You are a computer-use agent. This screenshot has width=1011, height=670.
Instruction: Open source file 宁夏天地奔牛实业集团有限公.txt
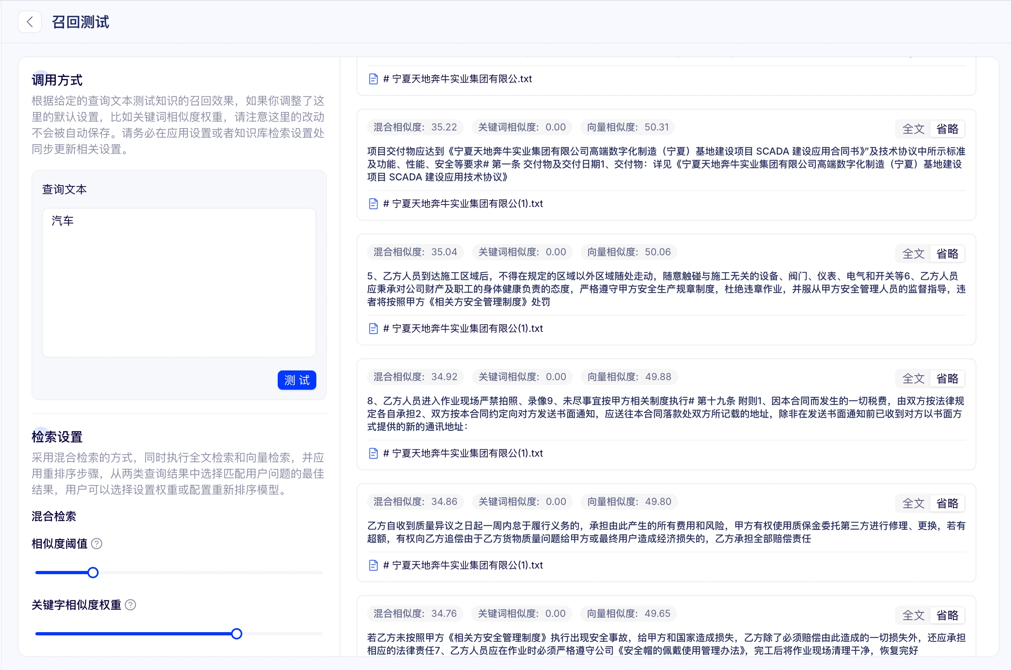click(458, 79)
